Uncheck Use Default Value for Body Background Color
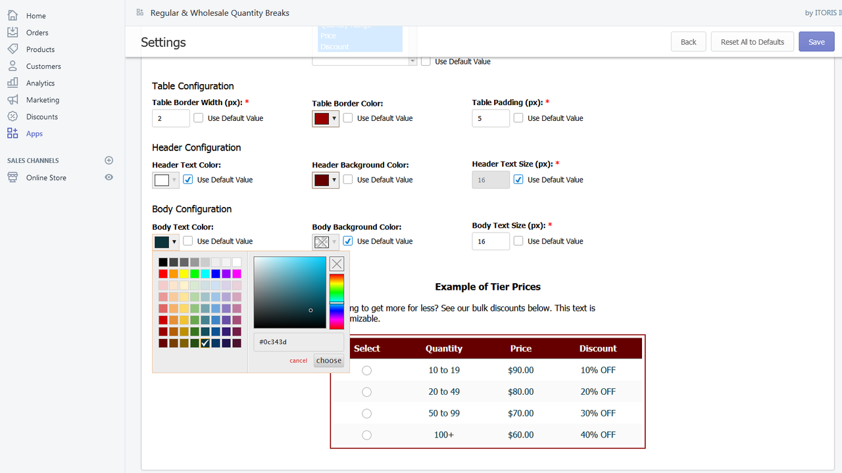842x473 pixels. 348,241
